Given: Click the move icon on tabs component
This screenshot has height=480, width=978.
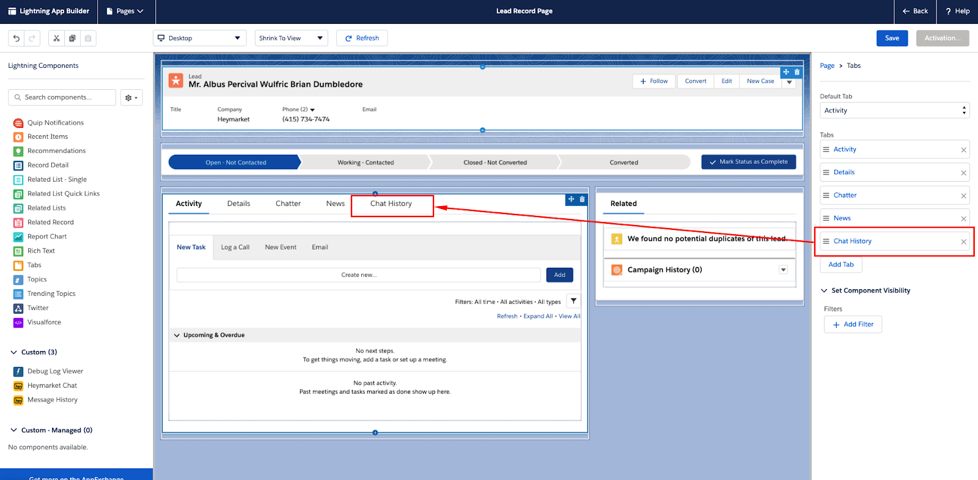Looking at the screenshot, I should (571, 199).
